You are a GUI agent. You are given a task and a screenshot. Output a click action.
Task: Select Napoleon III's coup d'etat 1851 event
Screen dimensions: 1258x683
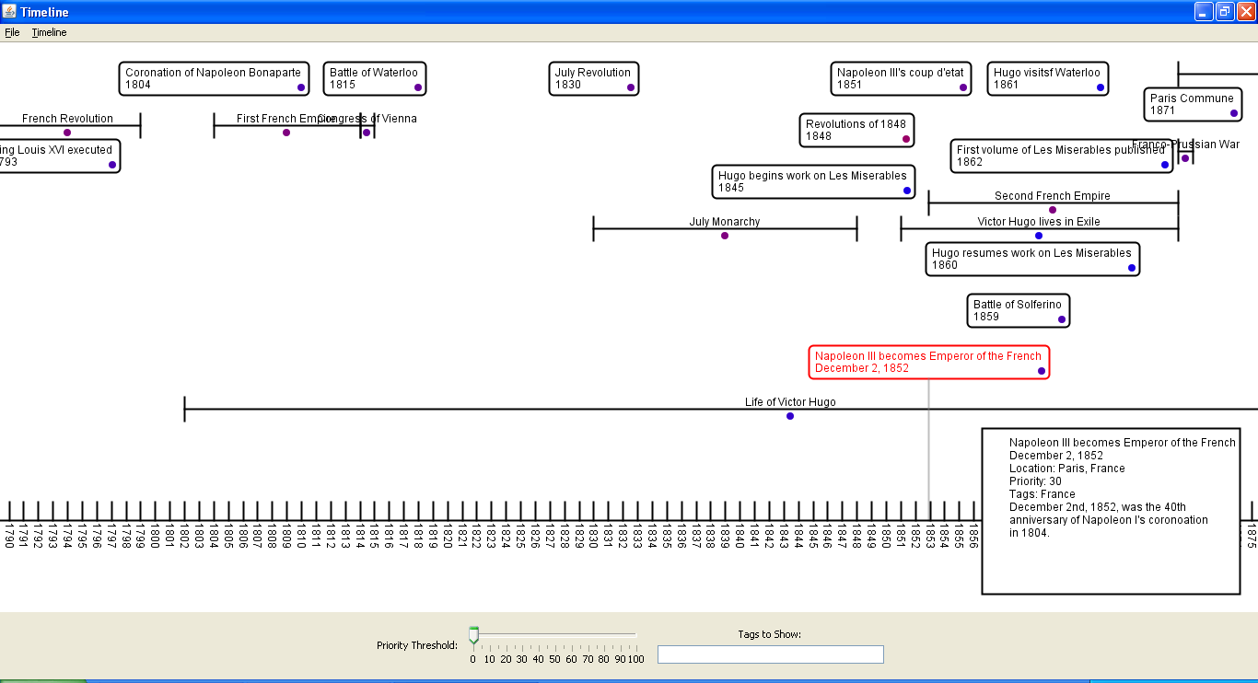coord(900,79)
